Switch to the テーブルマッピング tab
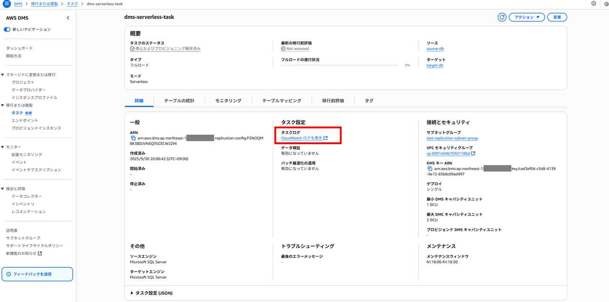Image resolution: width=609 pixels, height=302 pixels. tap(282, 101)
